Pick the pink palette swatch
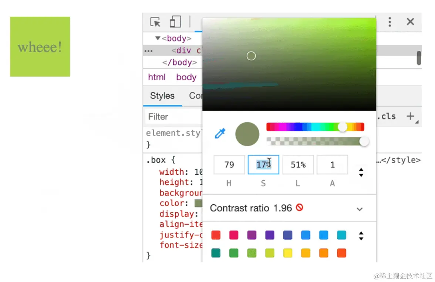Image resolution: width=435 pixels, height=282 pixels. click(234, 235)
